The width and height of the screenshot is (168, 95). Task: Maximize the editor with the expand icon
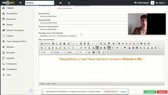click(99, 52)
